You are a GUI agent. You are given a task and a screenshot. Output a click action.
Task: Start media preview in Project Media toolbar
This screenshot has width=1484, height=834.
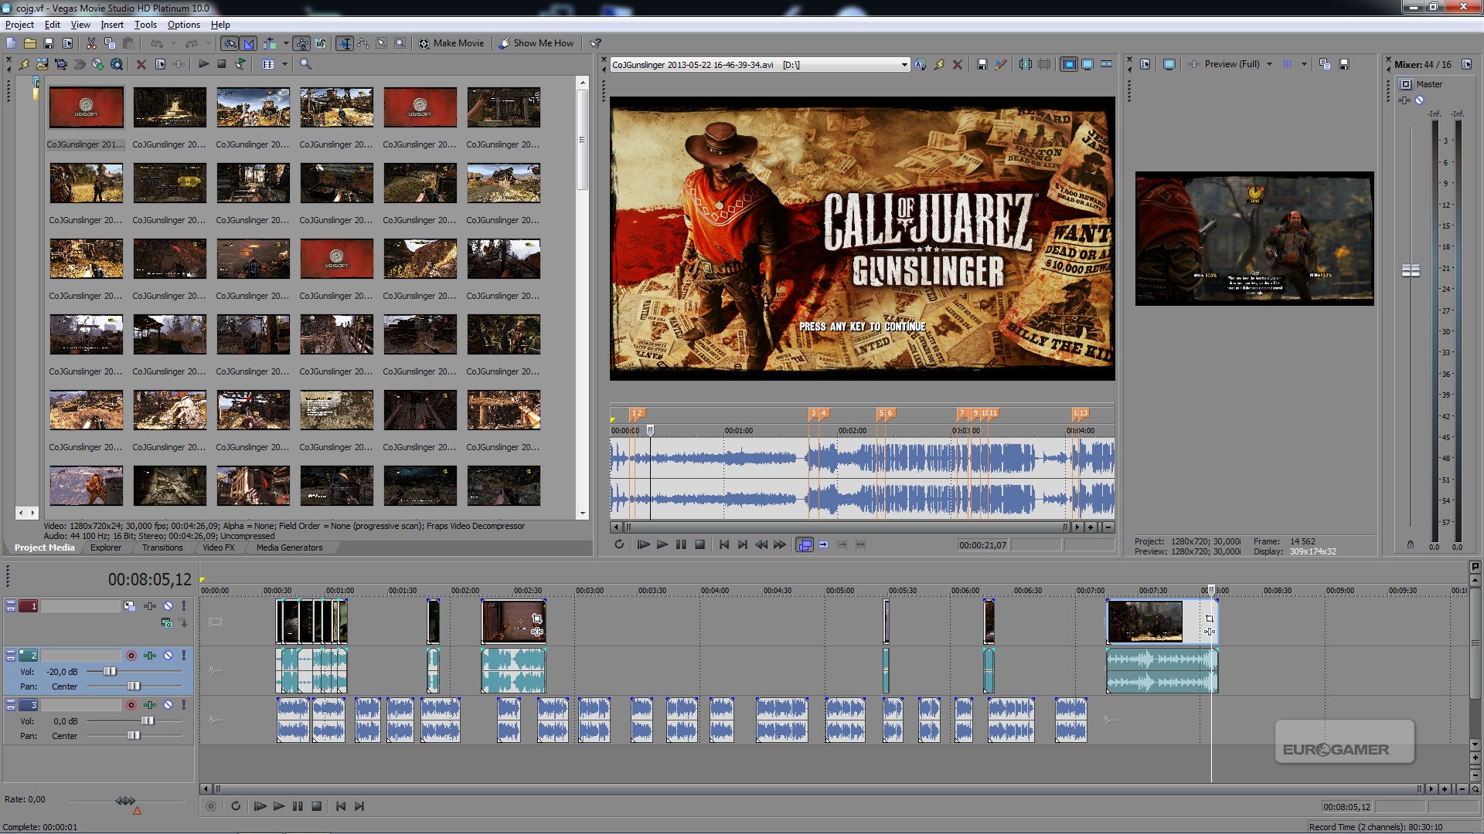click(x=203, y=64)
